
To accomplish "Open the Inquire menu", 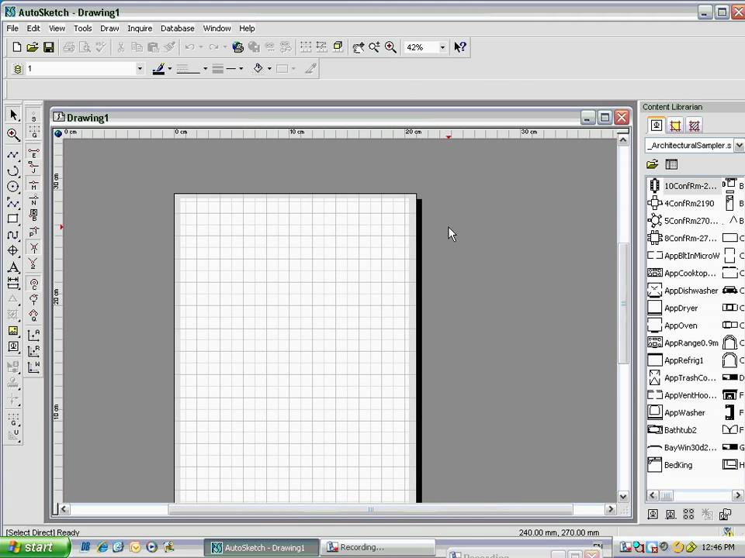I will pos(140,29).
